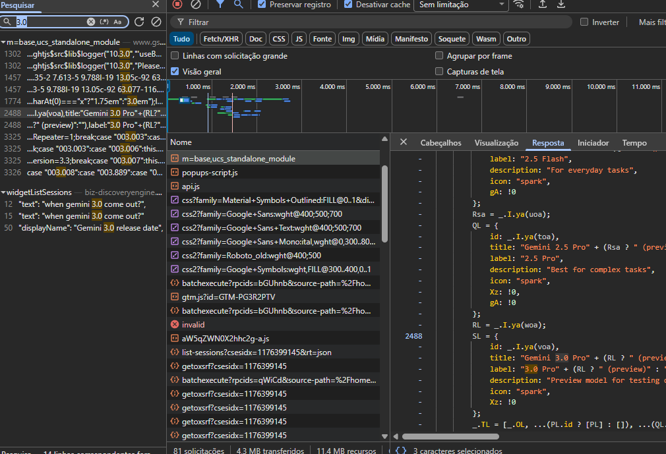
Task: Stop recording network log
Action: (177, 5)
